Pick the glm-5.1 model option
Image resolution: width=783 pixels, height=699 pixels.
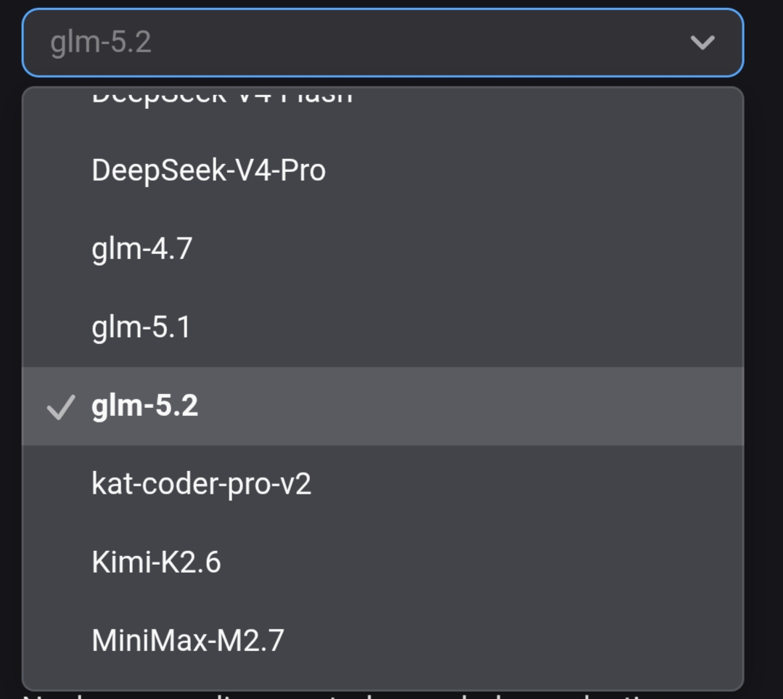[x=383, y=327]
